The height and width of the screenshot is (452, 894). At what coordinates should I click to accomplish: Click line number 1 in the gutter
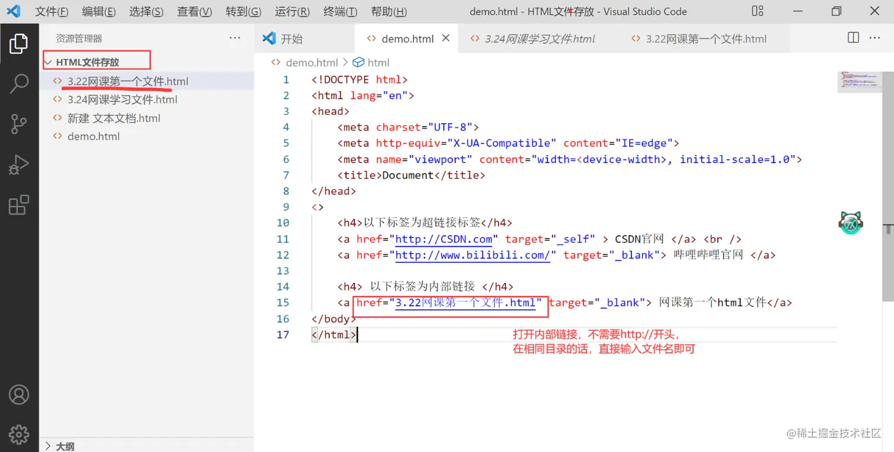286,79
